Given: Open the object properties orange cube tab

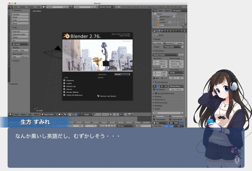Looking at the screenshot, I should [x=171, y=31].
